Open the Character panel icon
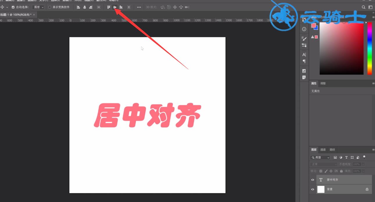 [x=304, y=55]
